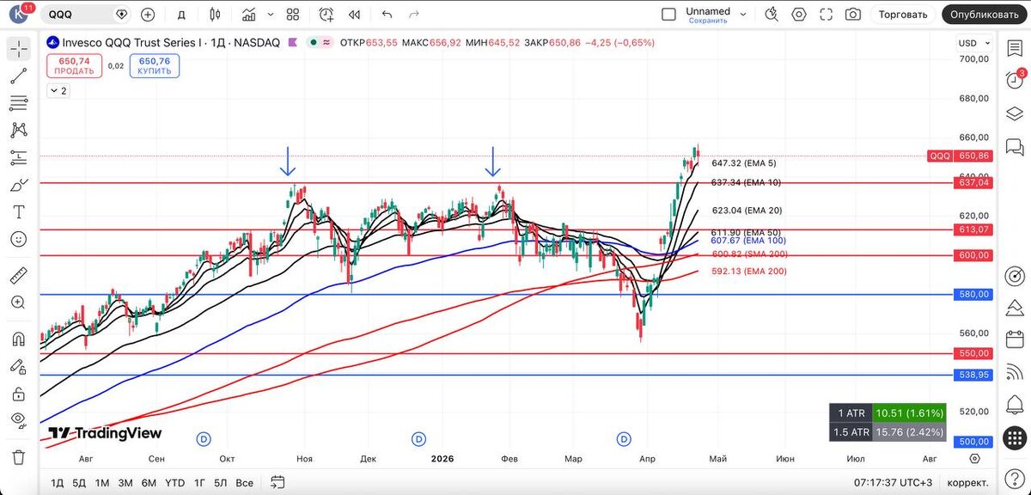Image resolution: width=1031 pixels, height=495 pixels.
Task: Select the 6М time range
Action: (x=149, y=482)
